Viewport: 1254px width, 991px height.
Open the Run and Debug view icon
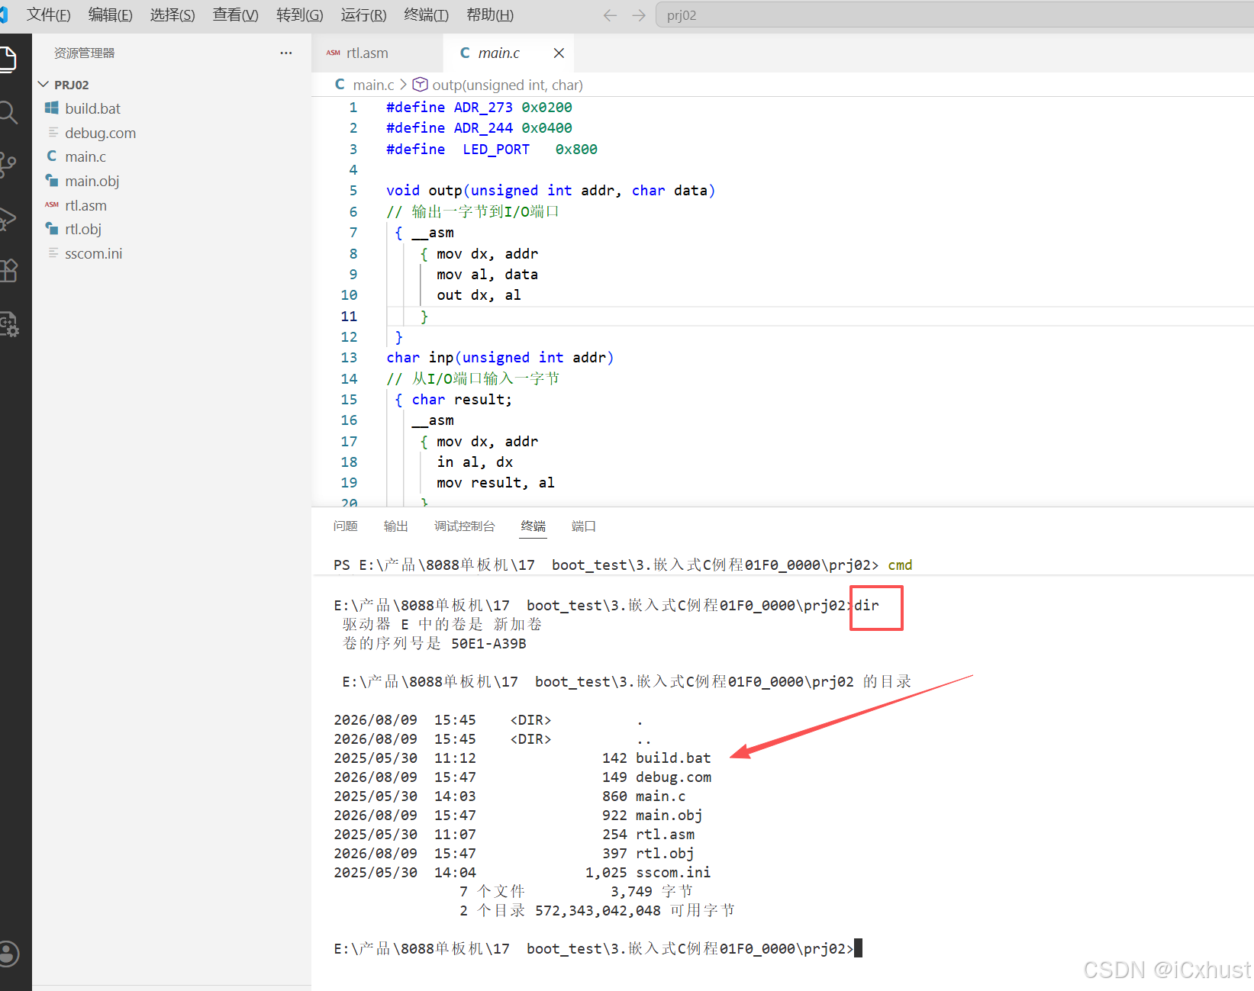[x=7, y=218]
